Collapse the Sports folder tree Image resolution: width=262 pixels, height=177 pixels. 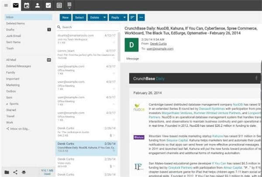click(x=7, y=104)
